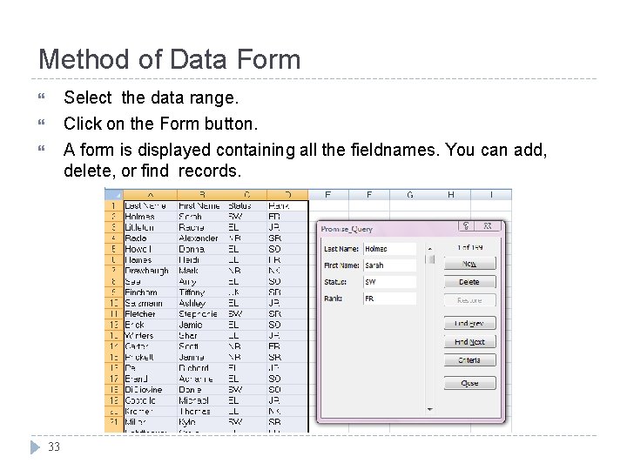Click the New button in form
The image size is (627, 470).
pyautogui.click(x=470, y=264)
